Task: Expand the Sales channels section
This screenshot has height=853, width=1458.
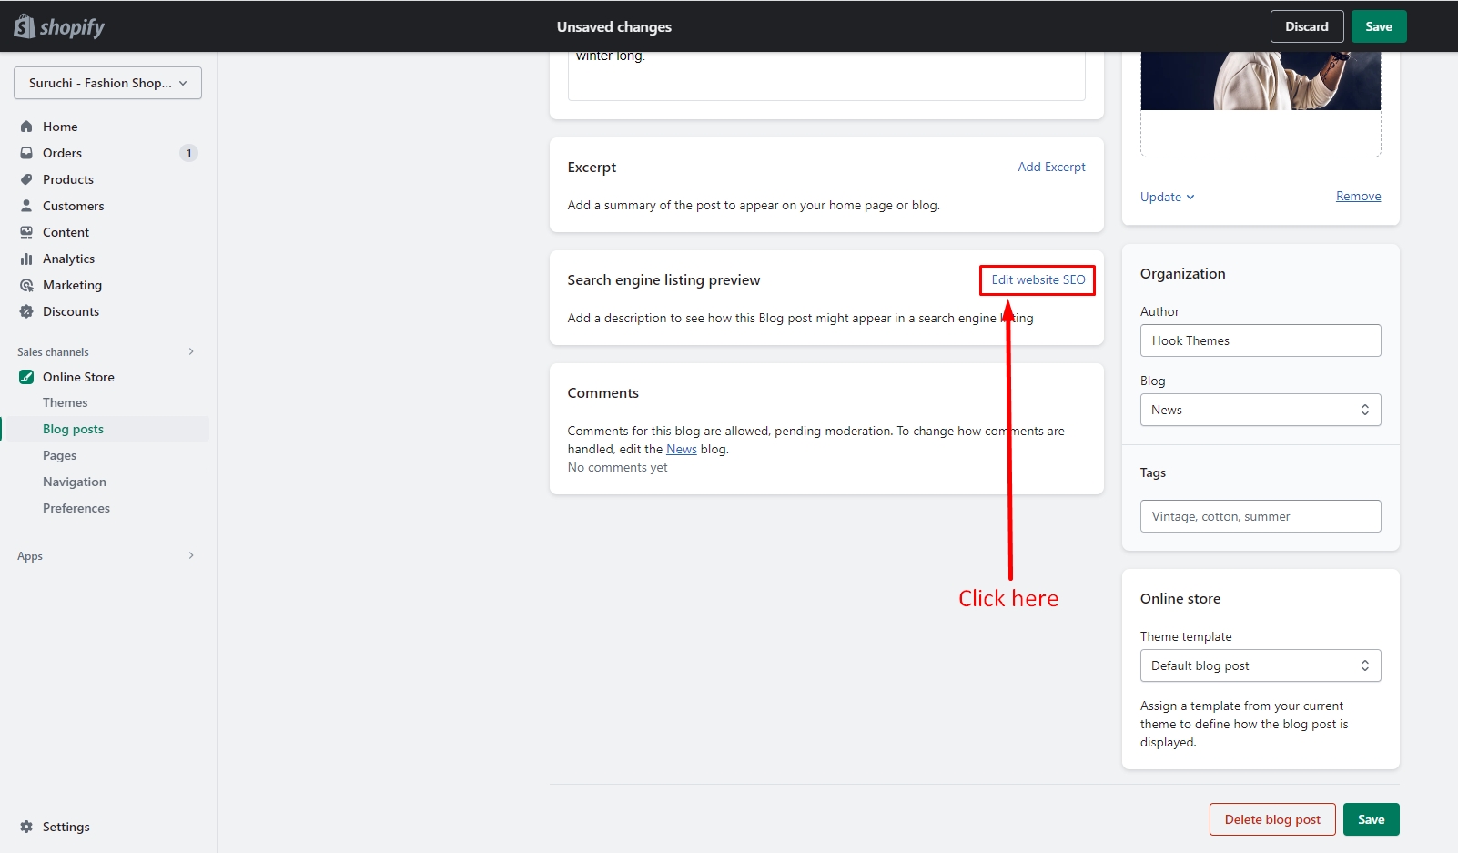Action: click(191, 351)
